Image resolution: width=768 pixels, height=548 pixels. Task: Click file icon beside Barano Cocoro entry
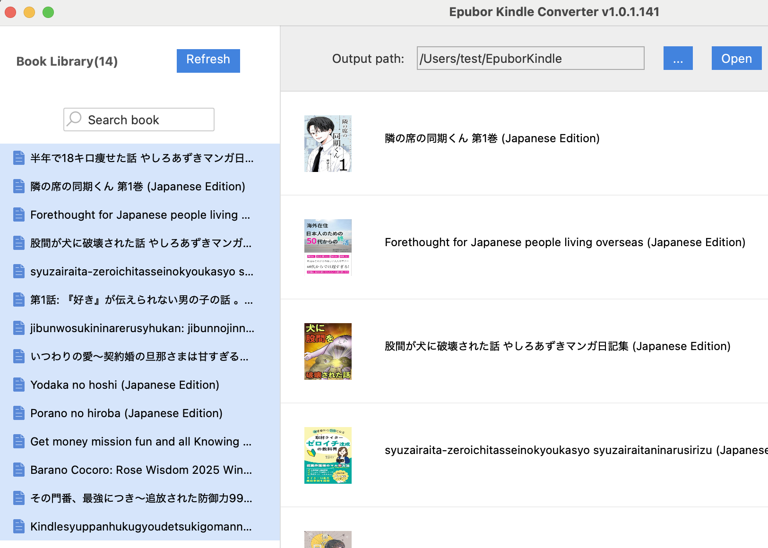tap(19, 470)
